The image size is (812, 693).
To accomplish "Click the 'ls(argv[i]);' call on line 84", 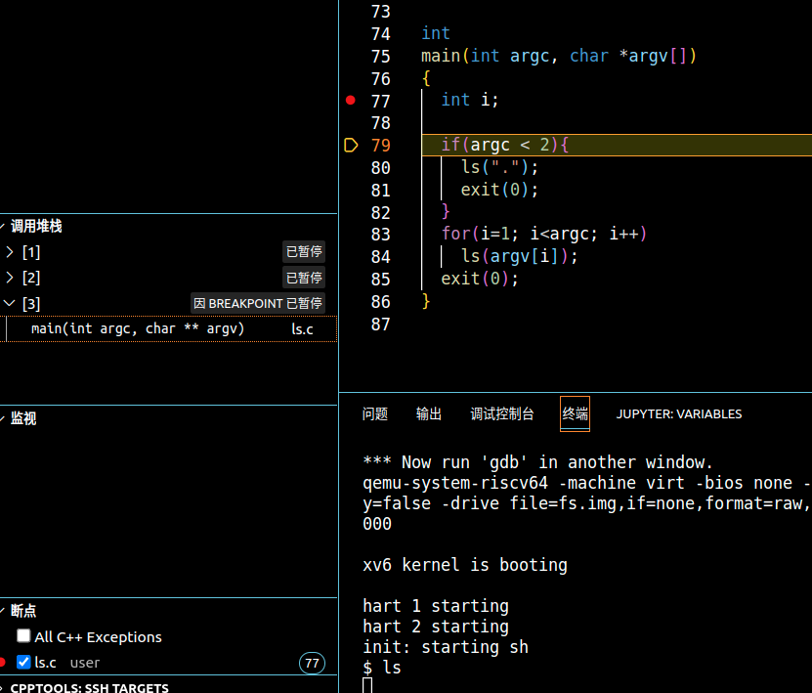I will click(520, 256).
